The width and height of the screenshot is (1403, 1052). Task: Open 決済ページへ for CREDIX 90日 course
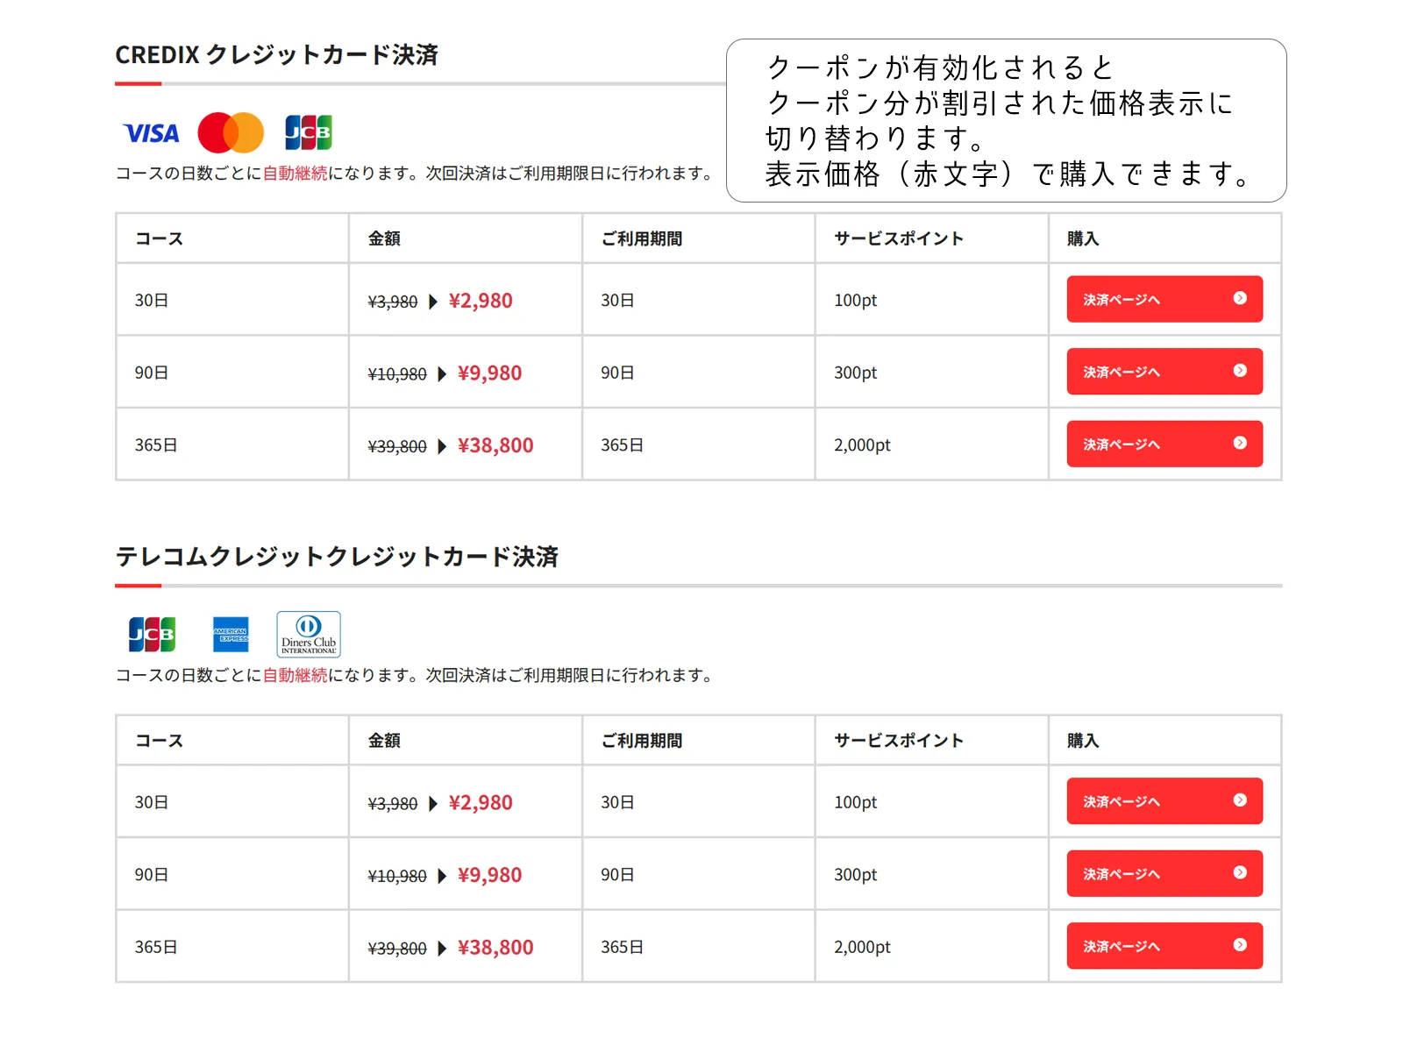pyautogui.click(x=1164, y=372)
